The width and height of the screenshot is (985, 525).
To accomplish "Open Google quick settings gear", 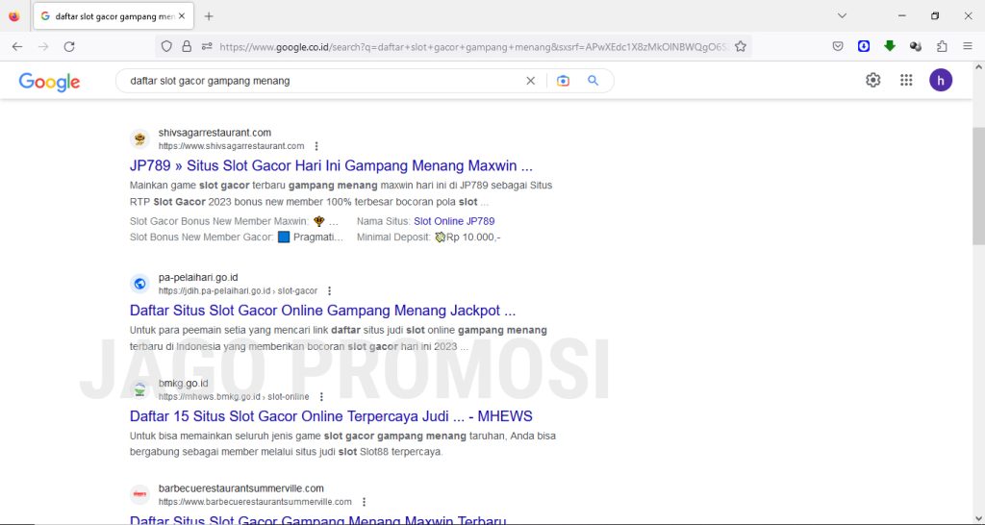I will [x=873, y=81].
